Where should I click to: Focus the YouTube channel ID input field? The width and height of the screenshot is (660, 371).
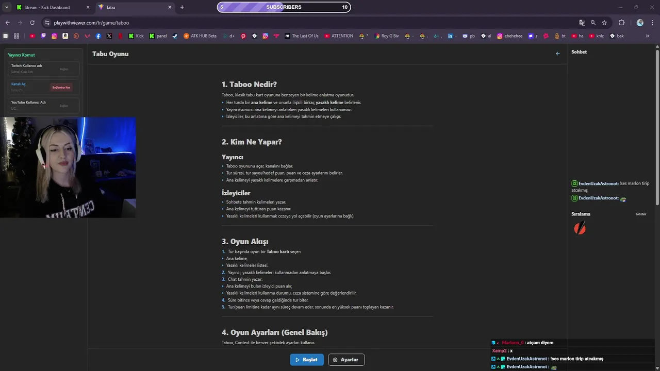pyautogui.click(x=31, y=109)
